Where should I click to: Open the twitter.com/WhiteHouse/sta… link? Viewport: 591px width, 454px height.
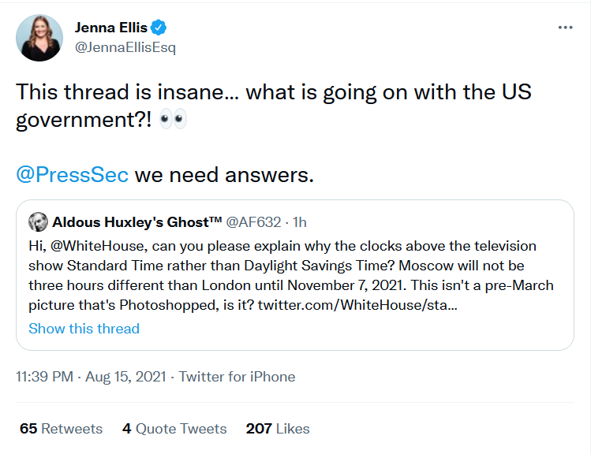(357, 305)
